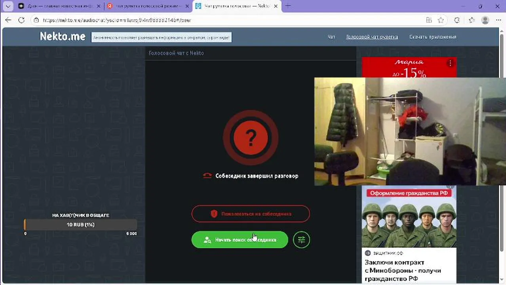Click the person search icon on green button

(x=207, y=240)
